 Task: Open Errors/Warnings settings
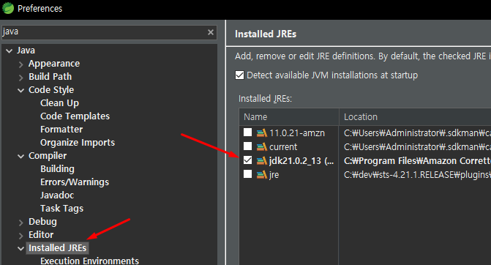75,182
